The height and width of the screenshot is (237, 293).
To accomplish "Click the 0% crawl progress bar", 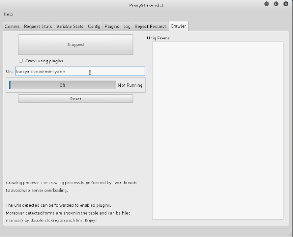I will tap(63, 85).
